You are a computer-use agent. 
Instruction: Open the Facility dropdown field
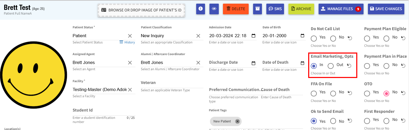point(100,89)
